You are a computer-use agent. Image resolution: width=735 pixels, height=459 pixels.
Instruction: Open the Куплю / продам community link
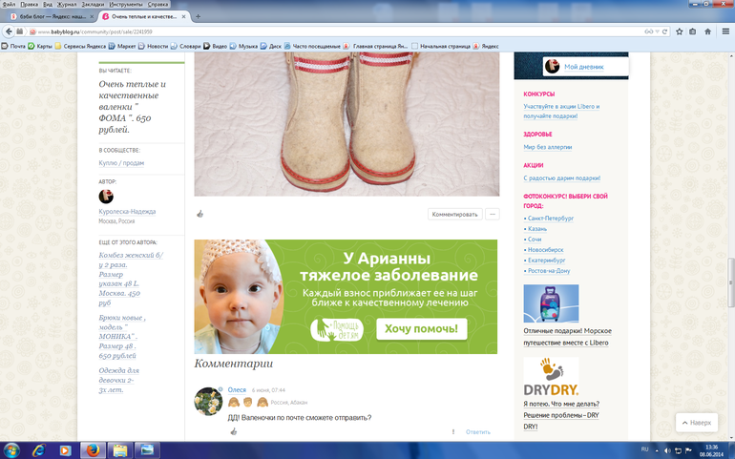(x=121, y=162)
